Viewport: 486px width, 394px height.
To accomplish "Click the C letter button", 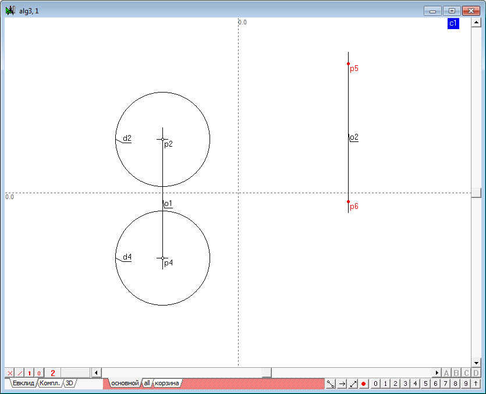I will coord(466,373).
